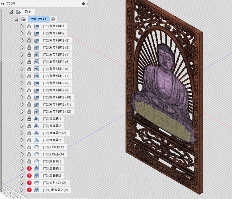Expand the [T2]負荷制御2 (12) operation node
Viewport: 232px width, 199px height.
(22, 112)
